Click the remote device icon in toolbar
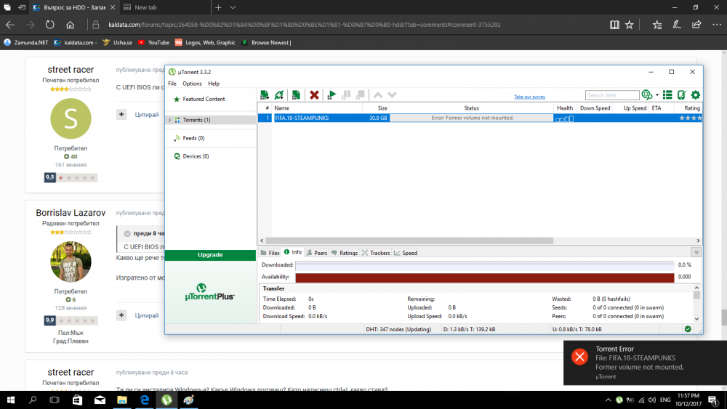Screen dimensions: 727x409 tap(682, 95)
